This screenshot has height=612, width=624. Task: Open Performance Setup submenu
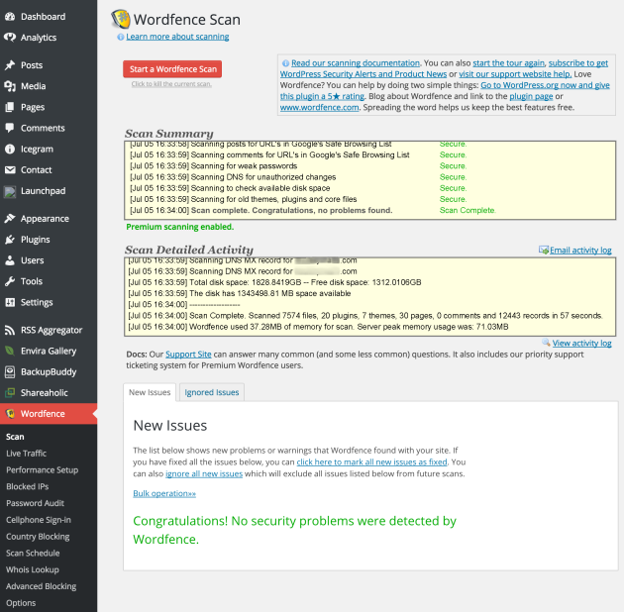point(43,470)
